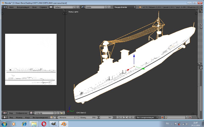The image size is (204, 127).
Task: Open the Файл menu
Action: pyautogui.click(x=11, y=7)
